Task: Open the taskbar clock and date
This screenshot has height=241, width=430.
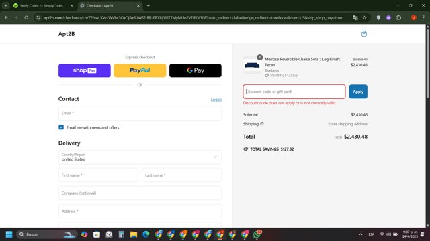Action: pos(410,234)
